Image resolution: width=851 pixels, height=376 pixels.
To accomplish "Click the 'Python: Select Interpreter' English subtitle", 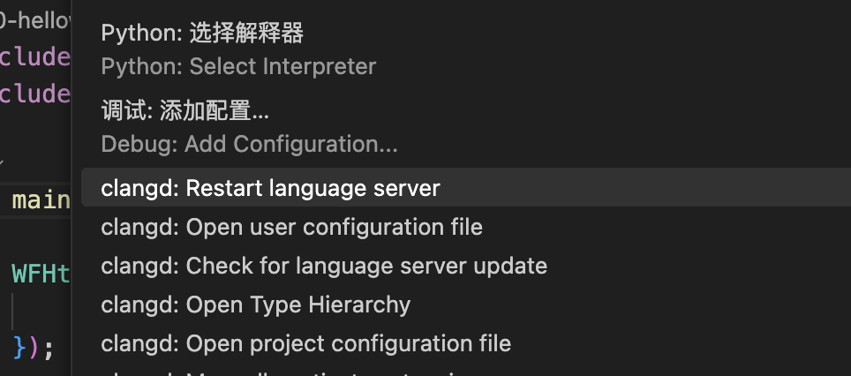I will [238, 67].
